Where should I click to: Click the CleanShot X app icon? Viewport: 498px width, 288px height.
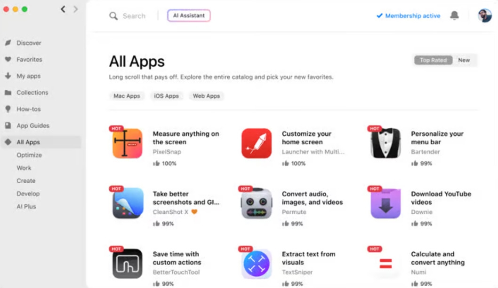pos(127,203)
